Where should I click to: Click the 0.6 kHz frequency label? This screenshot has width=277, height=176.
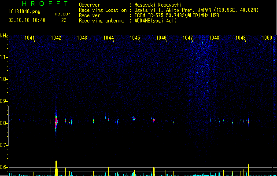[4, 167]
